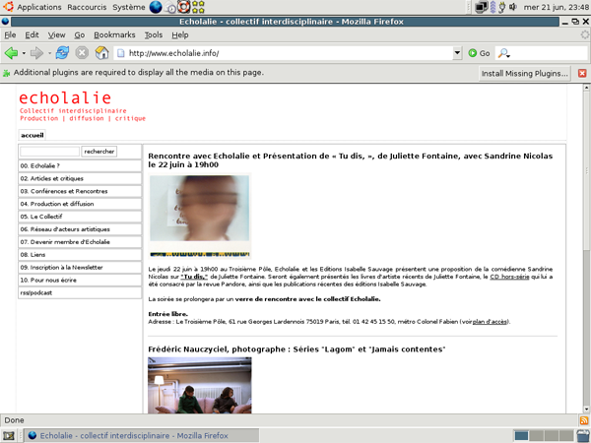Go to the Home page icon
This screenshot has height=443, width=591.
(x=101, y=53)
